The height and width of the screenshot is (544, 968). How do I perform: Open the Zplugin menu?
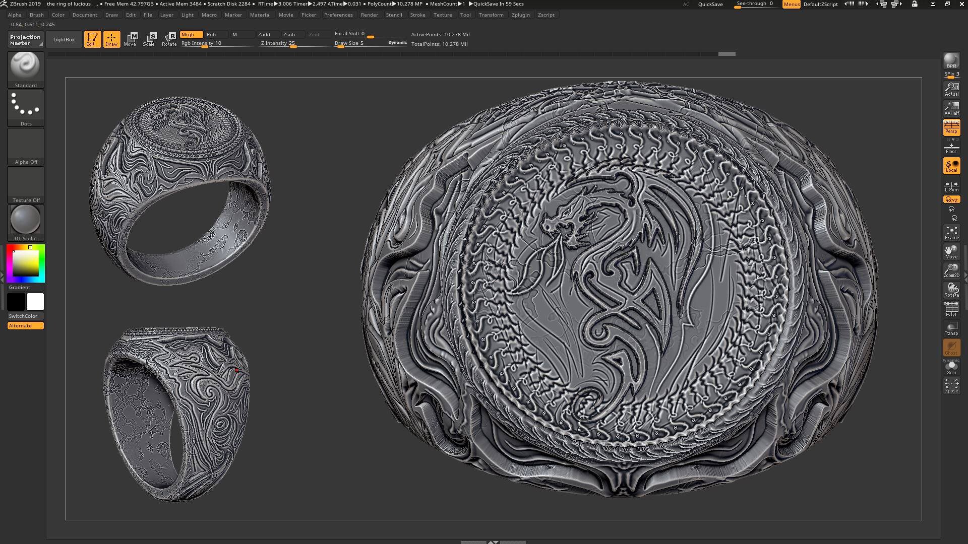coord(520,15)
